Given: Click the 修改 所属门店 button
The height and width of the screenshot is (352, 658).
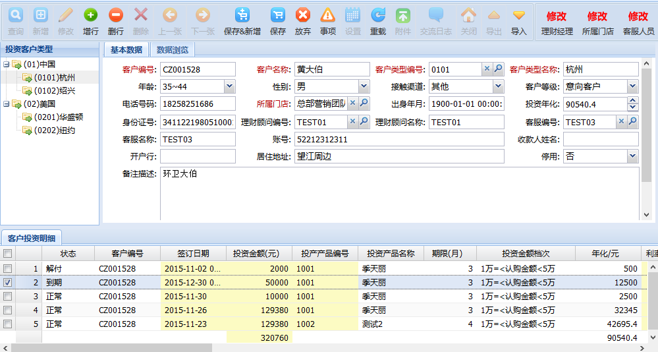Looking at the screenshot, I should coord(597,21).
